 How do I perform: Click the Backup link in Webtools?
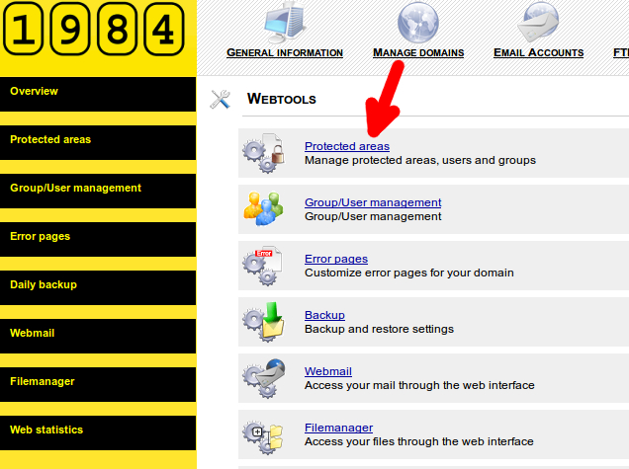324,315
